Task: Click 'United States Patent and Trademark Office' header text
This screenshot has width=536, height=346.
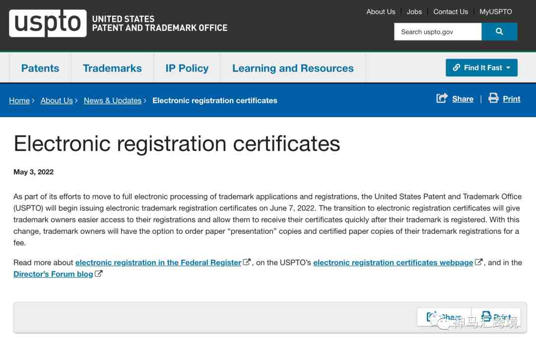Action: (x=160, y=23)
